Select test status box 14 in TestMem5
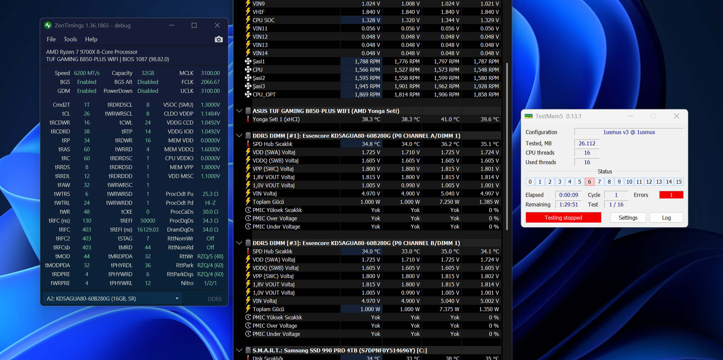 pyautogui.click(x=669, y=182)
